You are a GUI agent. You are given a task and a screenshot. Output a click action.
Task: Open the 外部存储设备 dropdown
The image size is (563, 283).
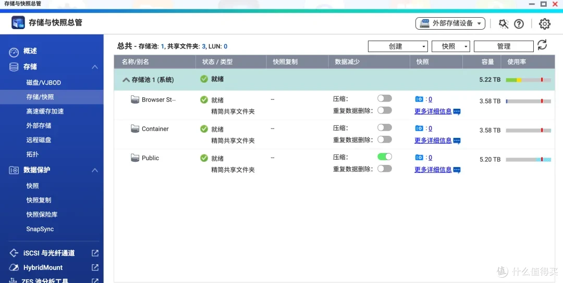[x=450, y=23]
